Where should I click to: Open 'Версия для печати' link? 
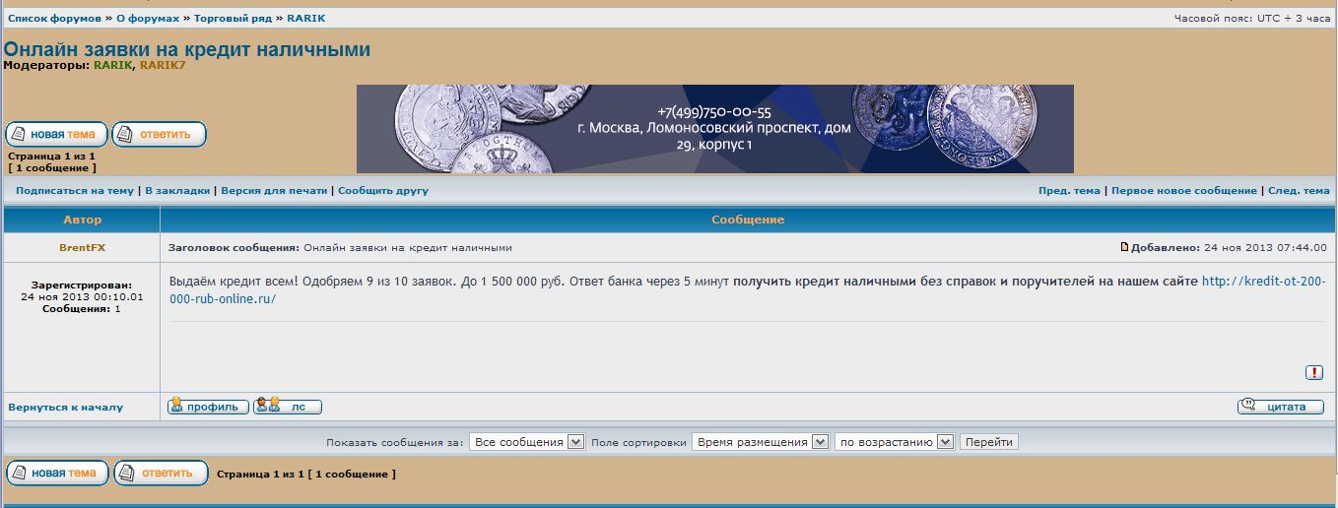pyautogui.click(x=274, y=191)
